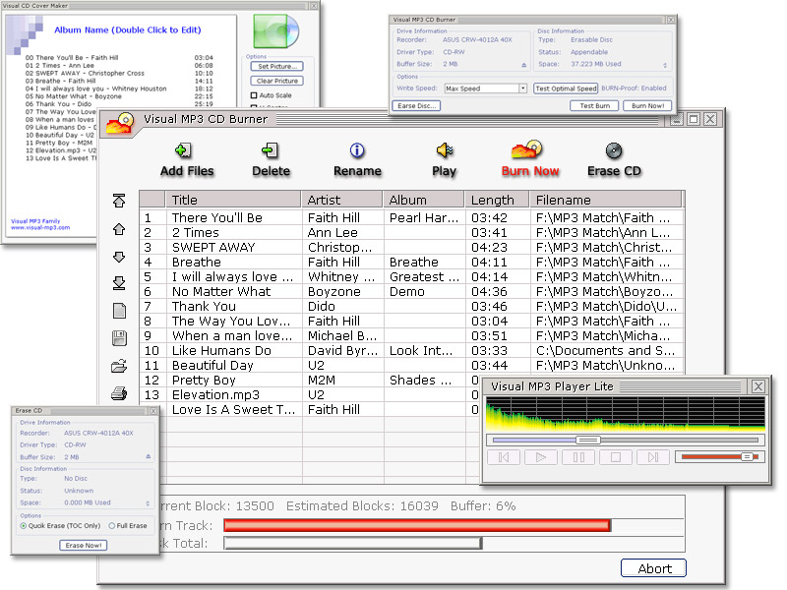Click the Space stepper in Burner dialog
Viewport: 787px width, 590px height.
click(665, 65)
